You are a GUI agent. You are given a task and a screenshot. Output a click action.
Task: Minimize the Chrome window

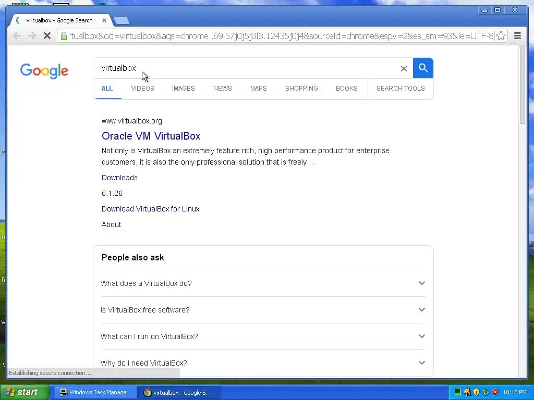pos(484,10)
